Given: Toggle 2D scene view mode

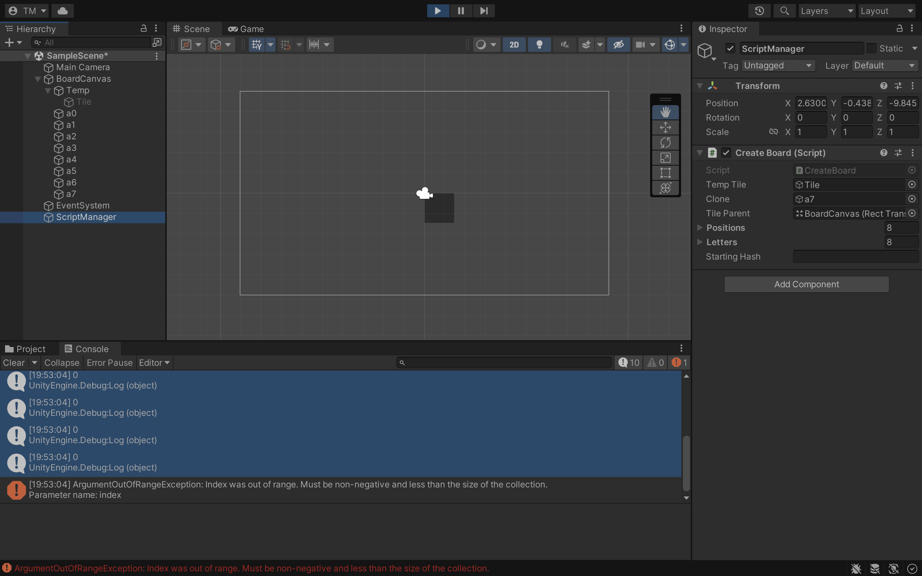Looking at the screenshot, I should coord(514,45).
